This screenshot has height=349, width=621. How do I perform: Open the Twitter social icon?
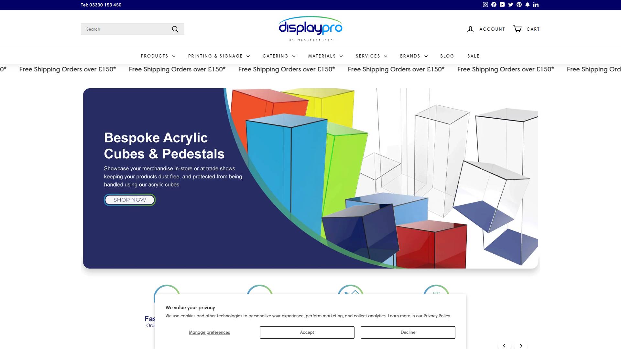point(510,5)
